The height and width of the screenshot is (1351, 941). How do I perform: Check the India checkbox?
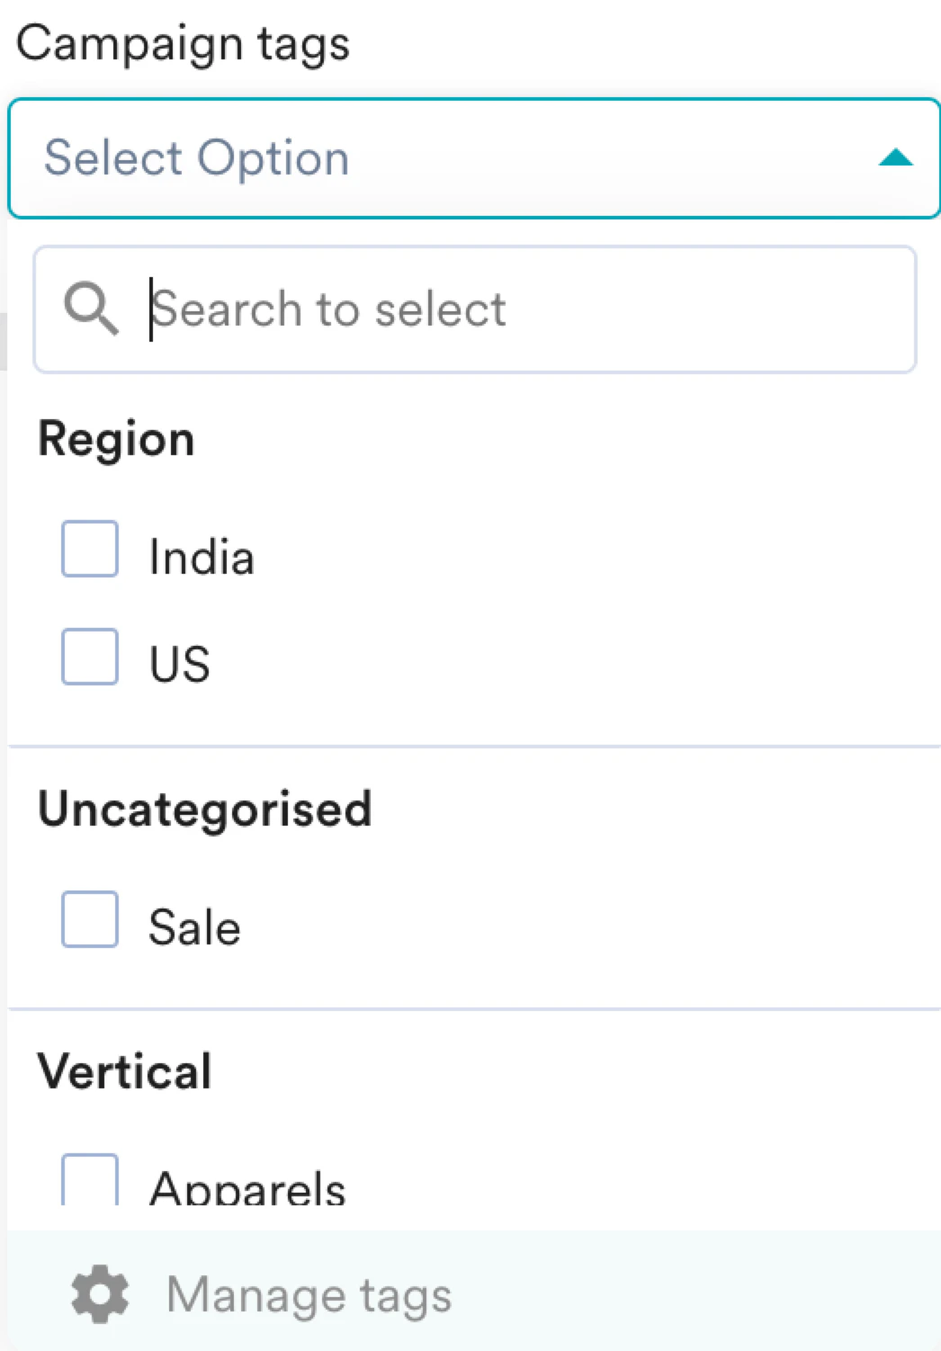(90, 549)
